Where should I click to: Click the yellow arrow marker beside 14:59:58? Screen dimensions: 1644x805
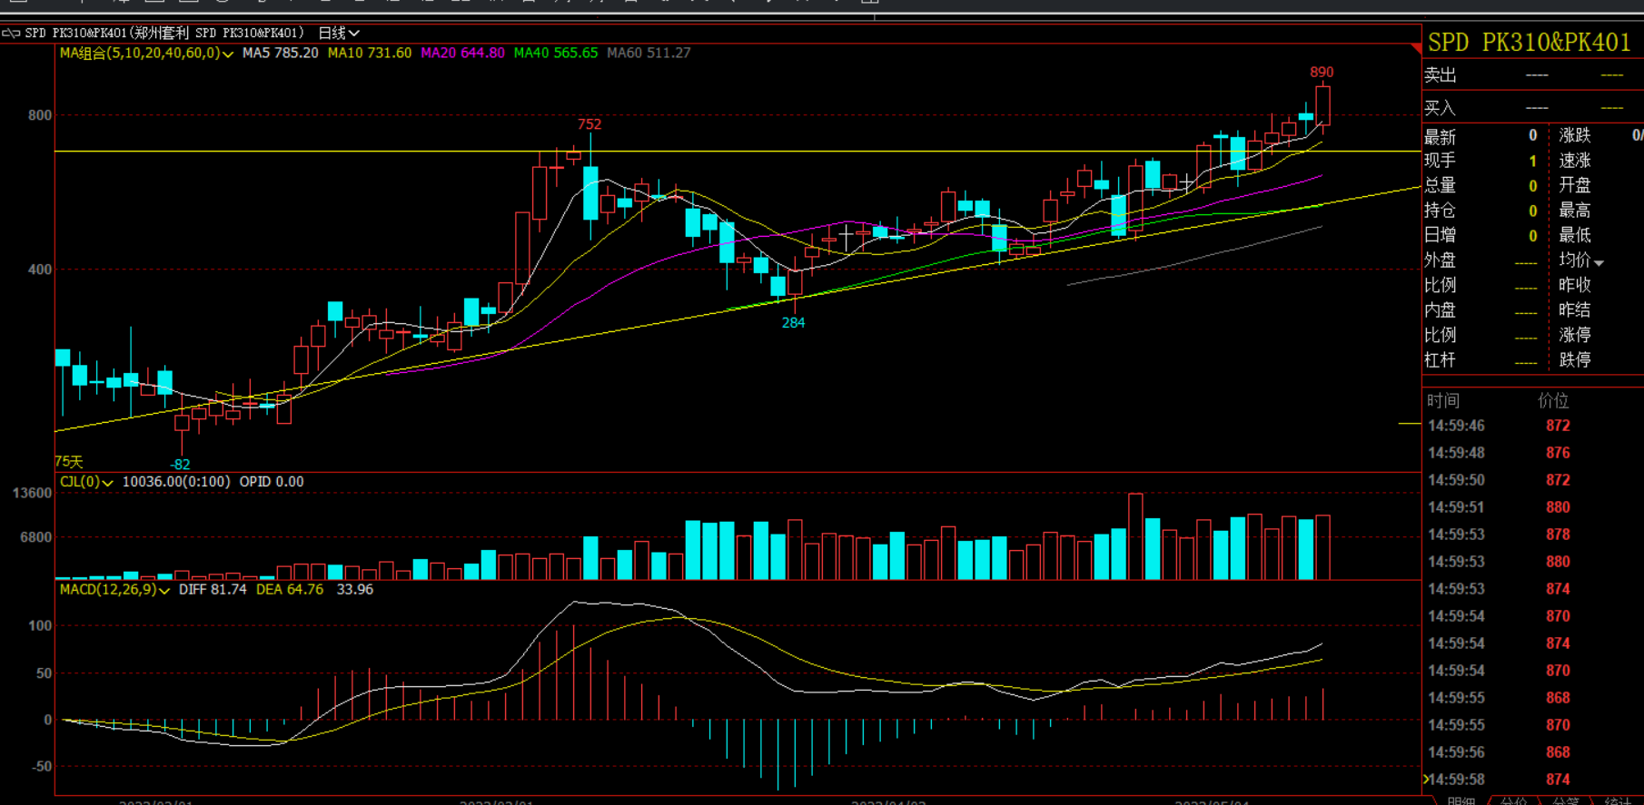[x=1426, y=780]
